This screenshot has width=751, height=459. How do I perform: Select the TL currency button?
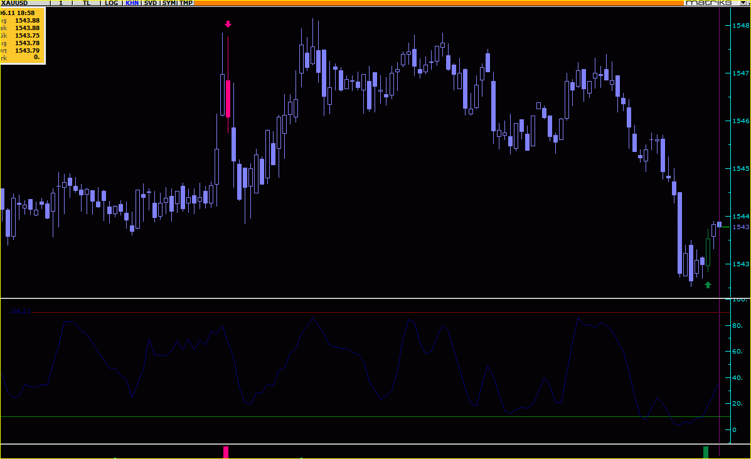coord(87,3)
